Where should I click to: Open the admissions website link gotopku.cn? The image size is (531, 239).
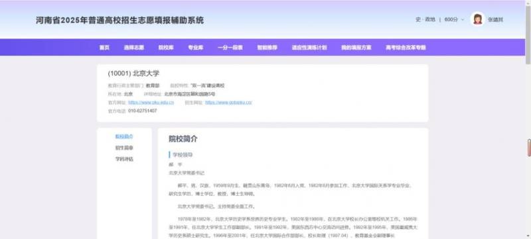click(228, 102)
